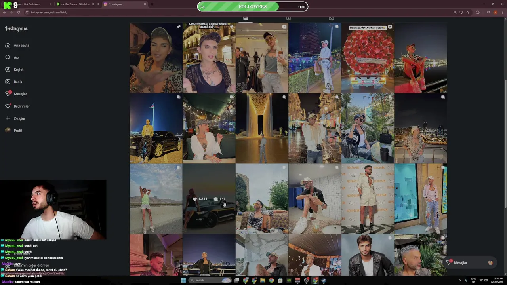Open floating Mesajlar messages button
507x285 pixels.
(x=470, y=263)
